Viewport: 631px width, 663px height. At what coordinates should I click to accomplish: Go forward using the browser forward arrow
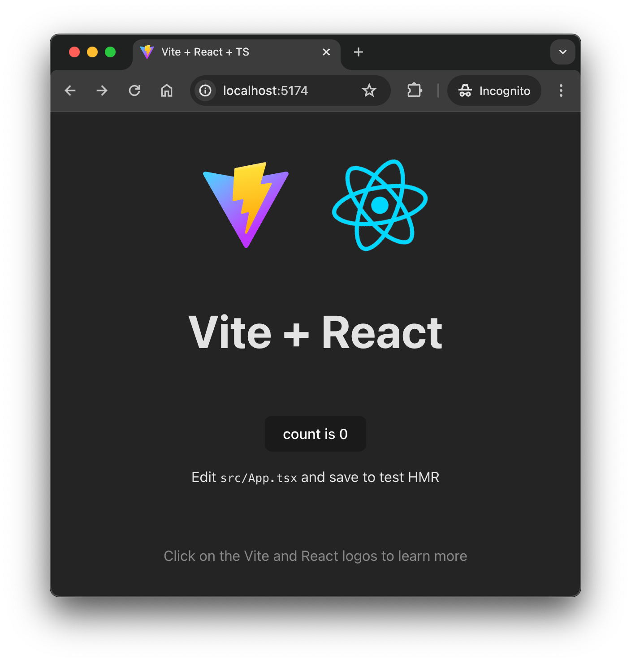102,90
